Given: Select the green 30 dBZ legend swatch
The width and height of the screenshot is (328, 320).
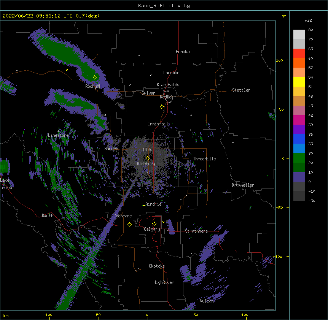Looking at the screenshot, I should 299,158.
